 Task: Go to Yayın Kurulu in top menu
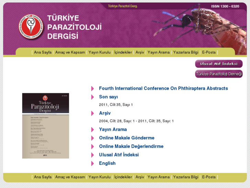pyautogui.click(x=99, y=52)
